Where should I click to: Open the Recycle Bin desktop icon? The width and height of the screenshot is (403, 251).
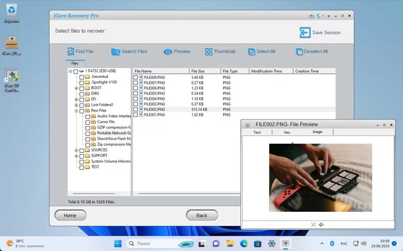point(12,13)
